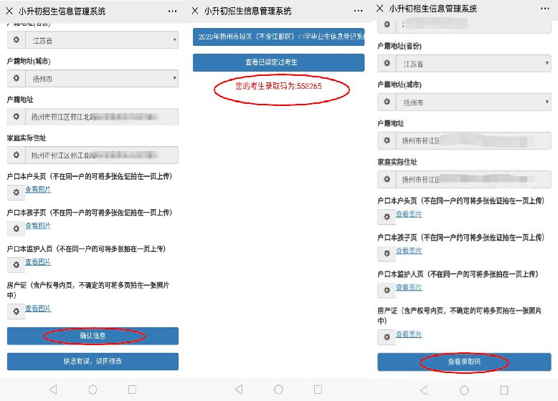Tap the recent apps square in the right screen
Image resolution: width=558 pixels, height=401 pixels.
503,390
